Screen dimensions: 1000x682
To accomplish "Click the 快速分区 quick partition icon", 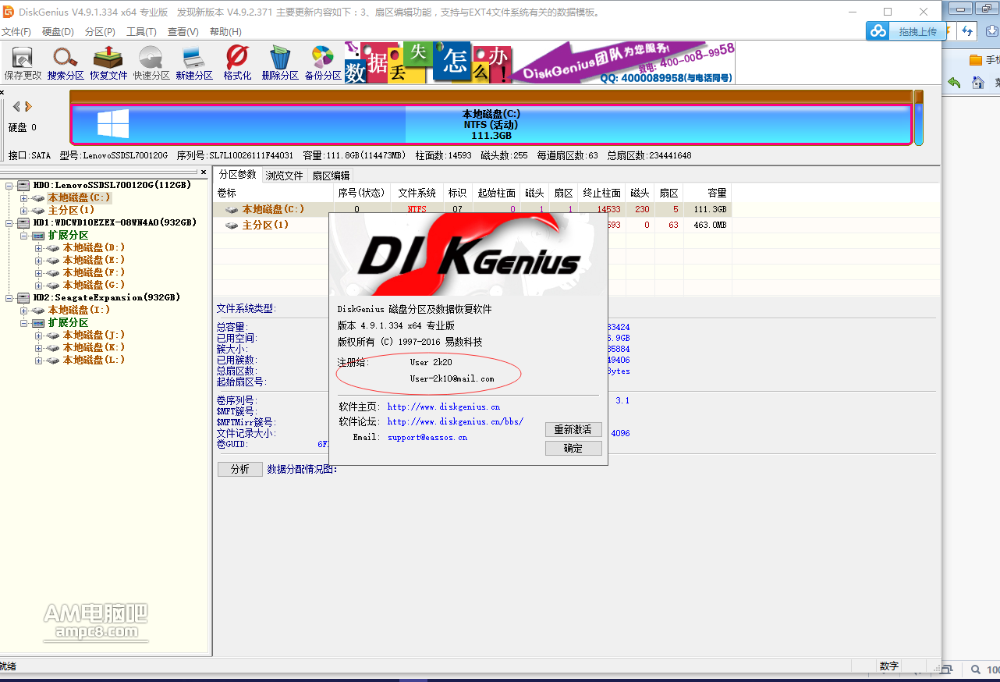I will (151, 63).
